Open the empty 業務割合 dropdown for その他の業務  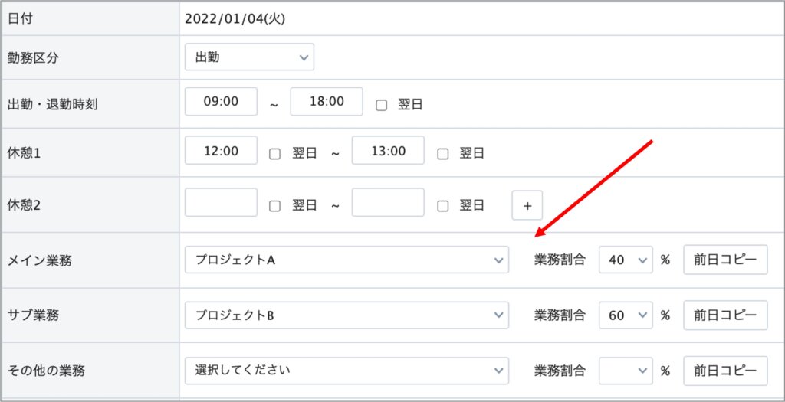tap(626, 370)
